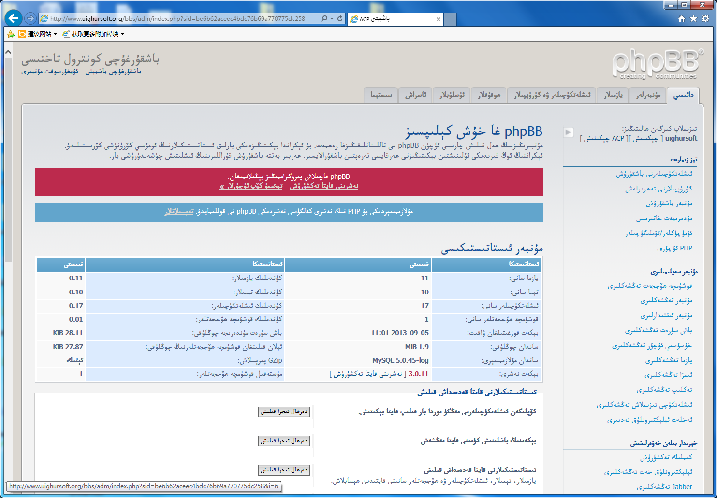Open مۇنبەر تەڭشەكلىرى sidebar link
This screenshot has height=498, width=717.
click(666, 301)
